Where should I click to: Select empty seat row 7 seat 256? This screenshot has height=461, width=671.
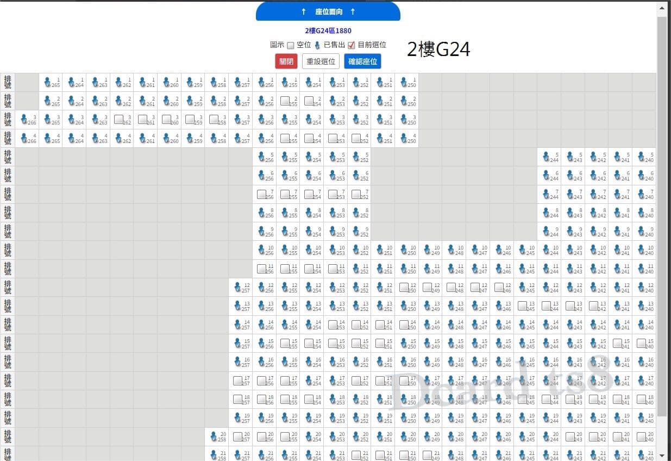pos(261,194)
